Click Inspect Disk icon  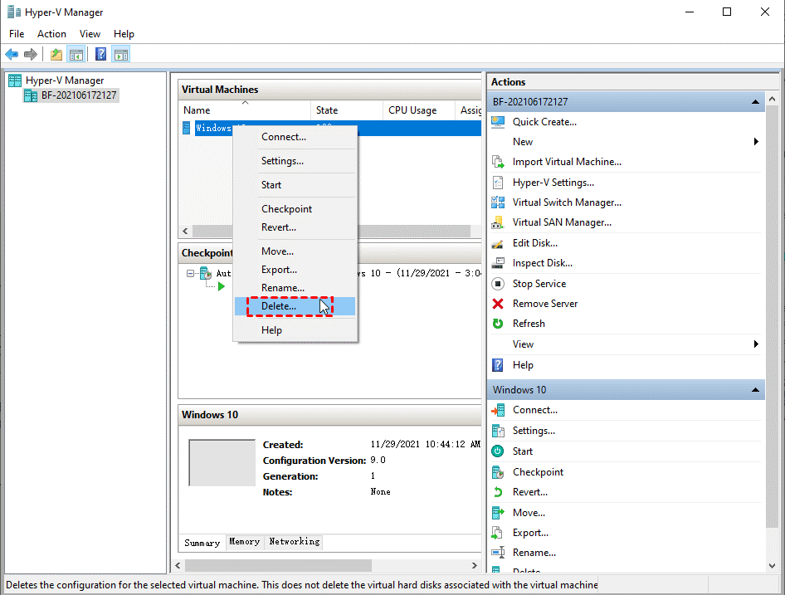click(x=498, y=263)
